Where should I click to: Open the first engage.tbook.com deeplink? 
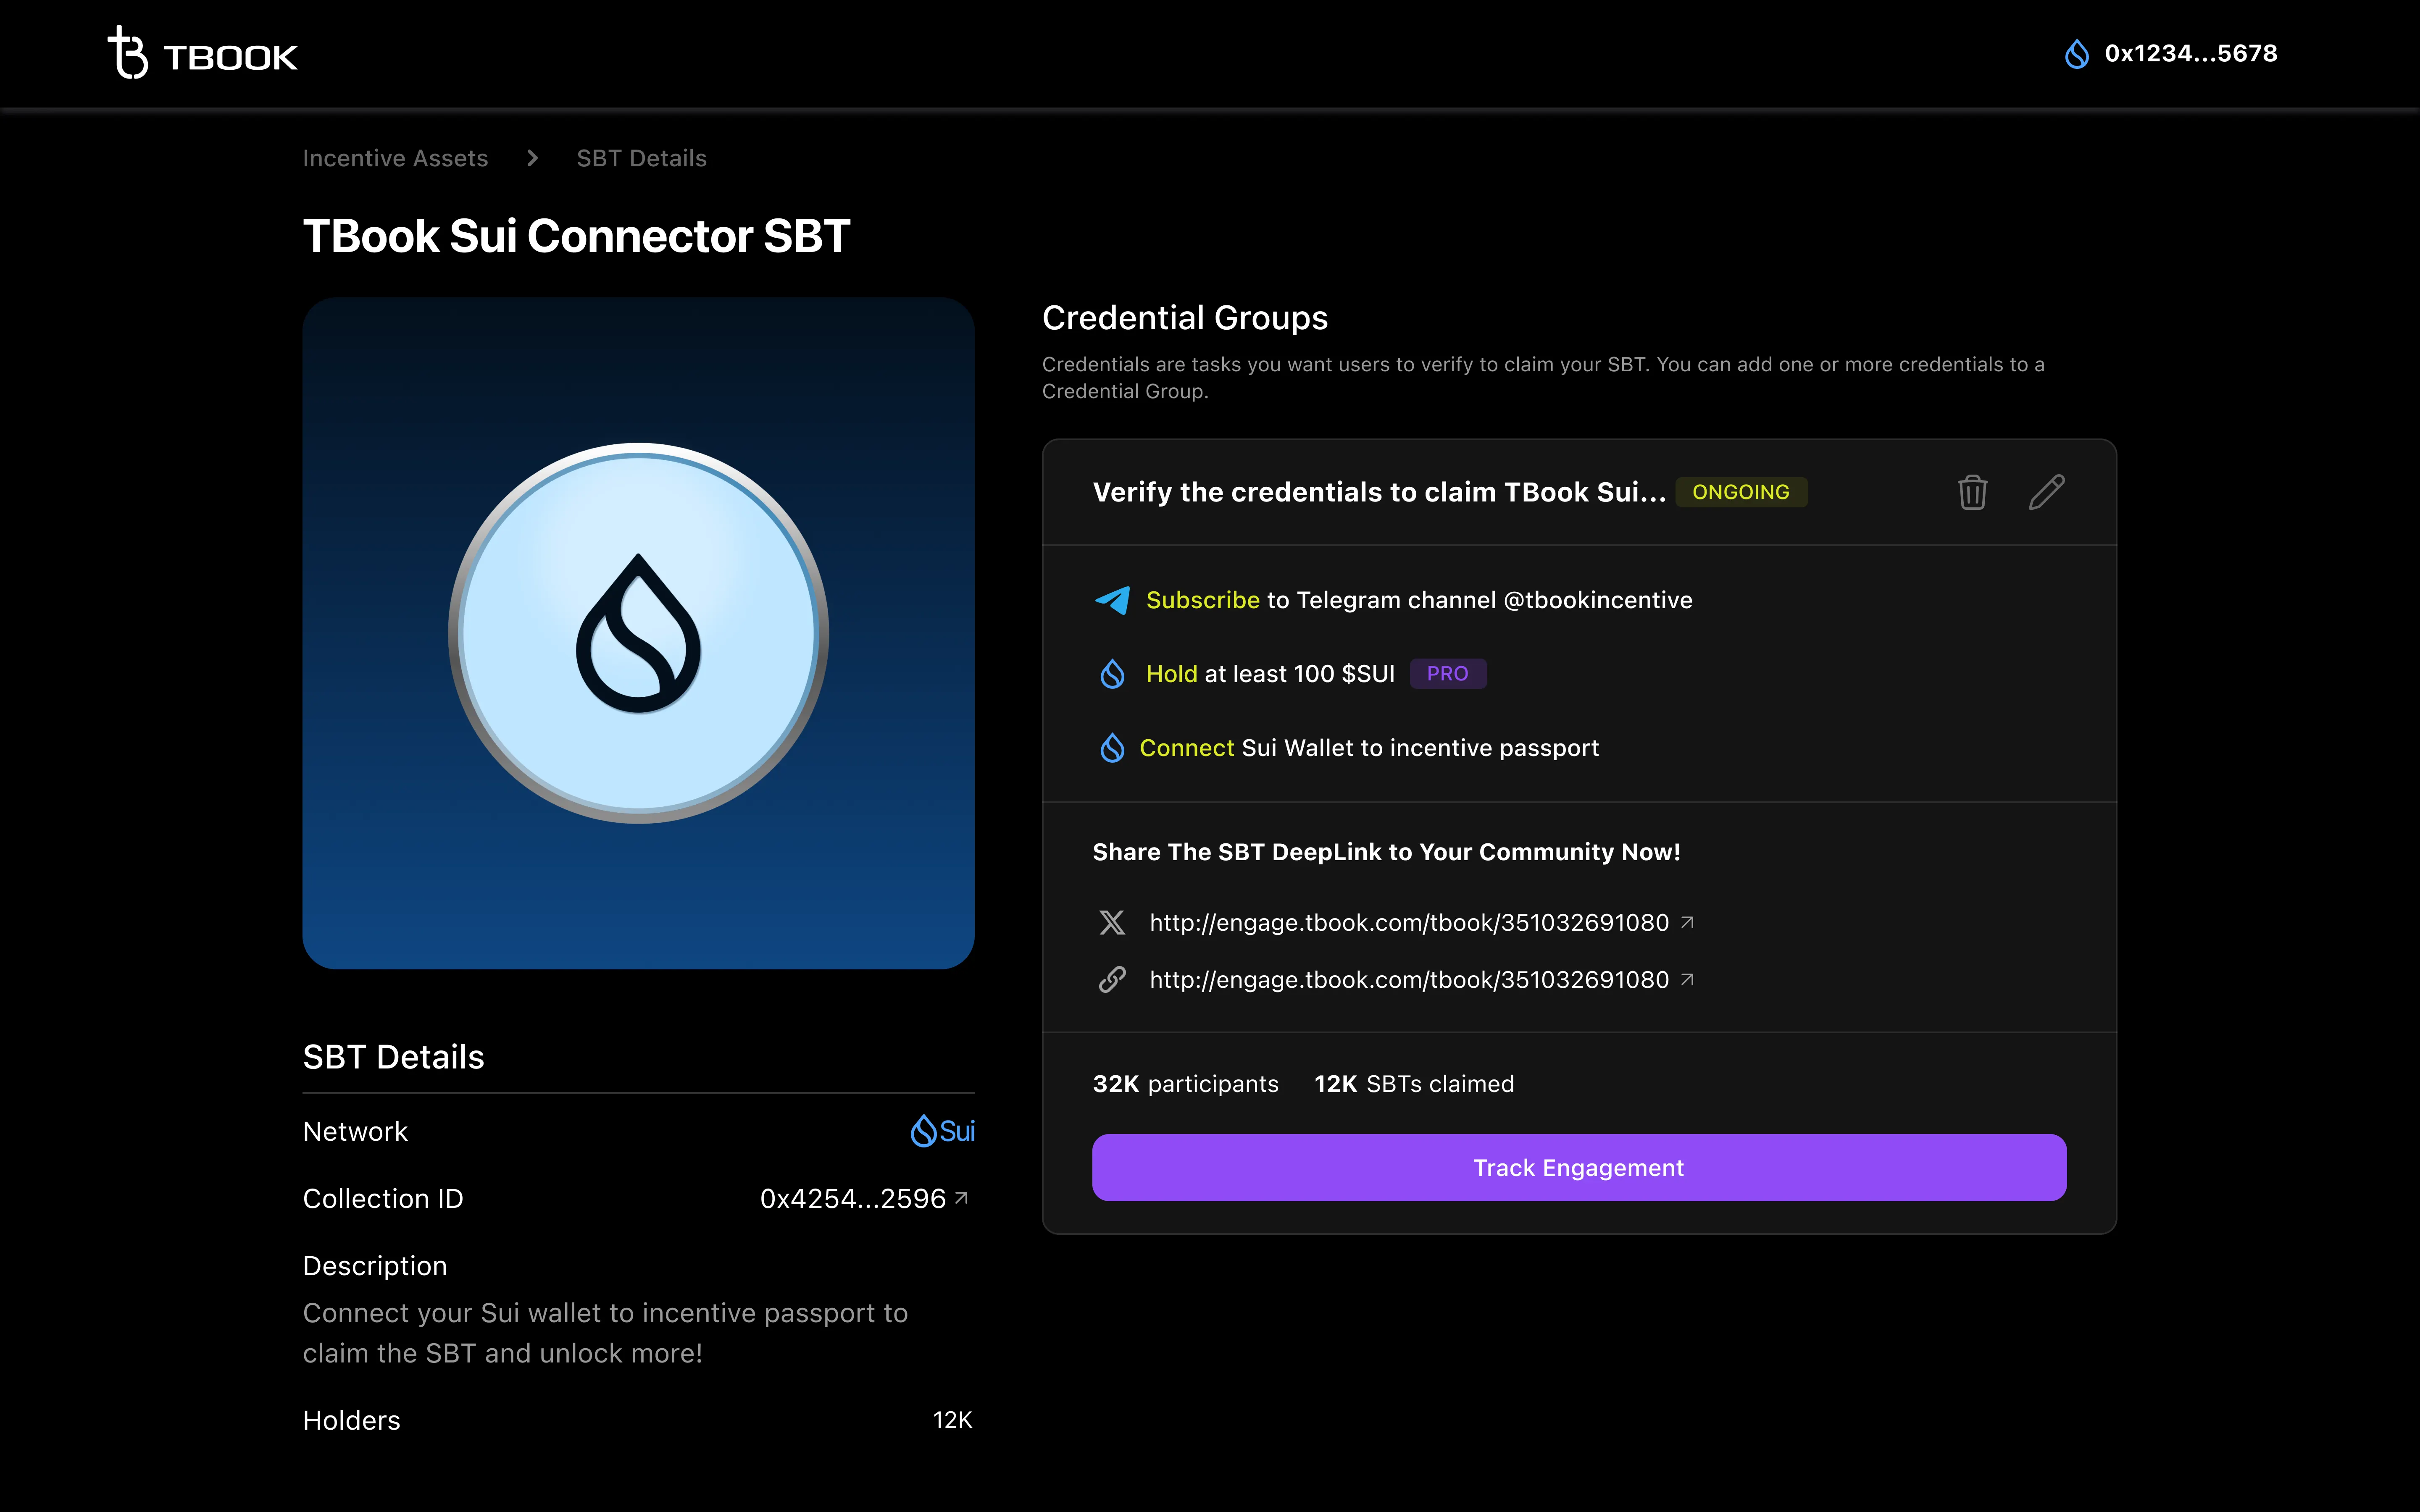[x=1409, y=922]
